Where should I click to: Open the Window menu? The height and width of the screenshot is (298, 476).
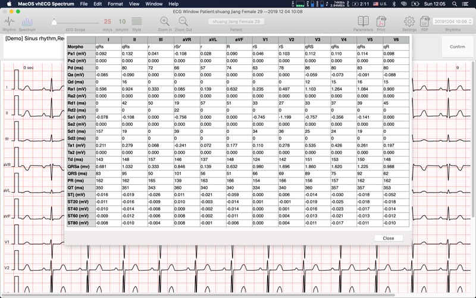pos(154,4)
